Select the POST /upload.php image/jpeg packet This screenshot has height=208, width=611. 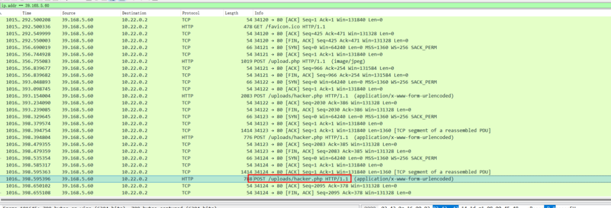[x=305, y=62]
